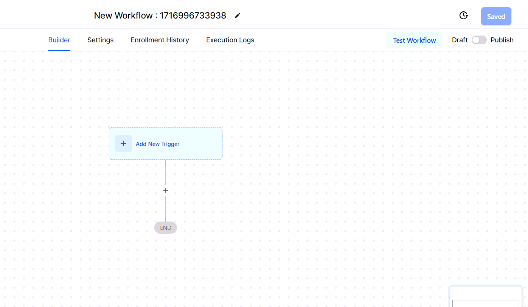The image size is (528, 307).
Task: Click the workflow title text
Action: (x=160, y=16)
